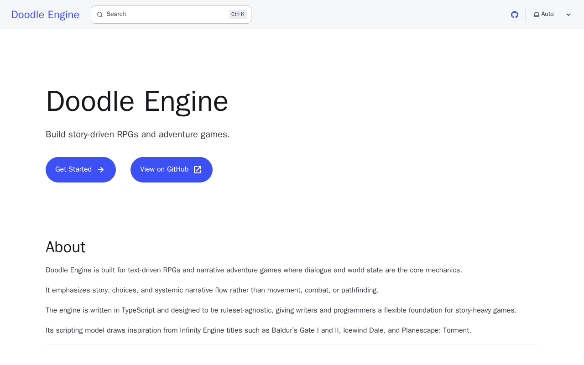The height and width of the screenshot is (365, 584).
Task: Open the Auto theme dropdown
Action: click(553, 15)
